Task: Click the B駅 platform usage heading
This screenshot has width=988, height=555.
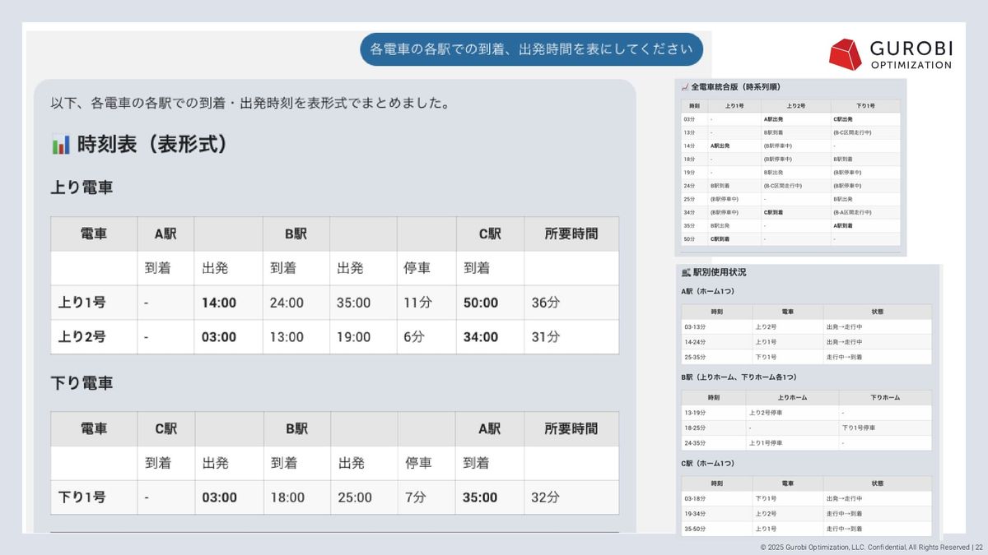Action: click(739, 377)
